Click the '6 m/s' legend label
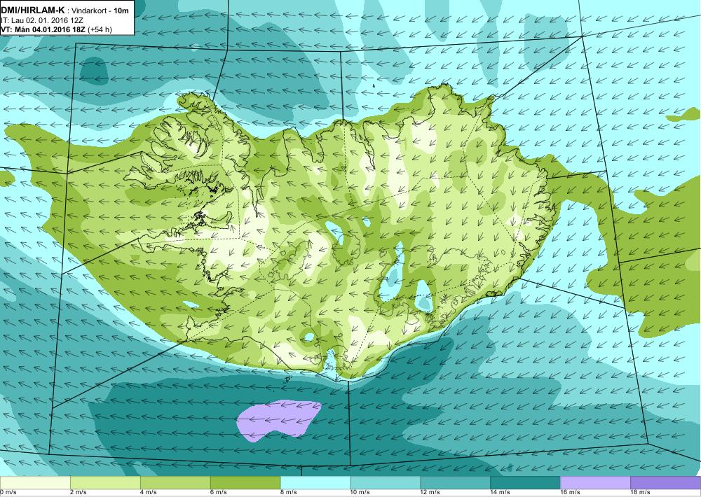 click(219, 492)
